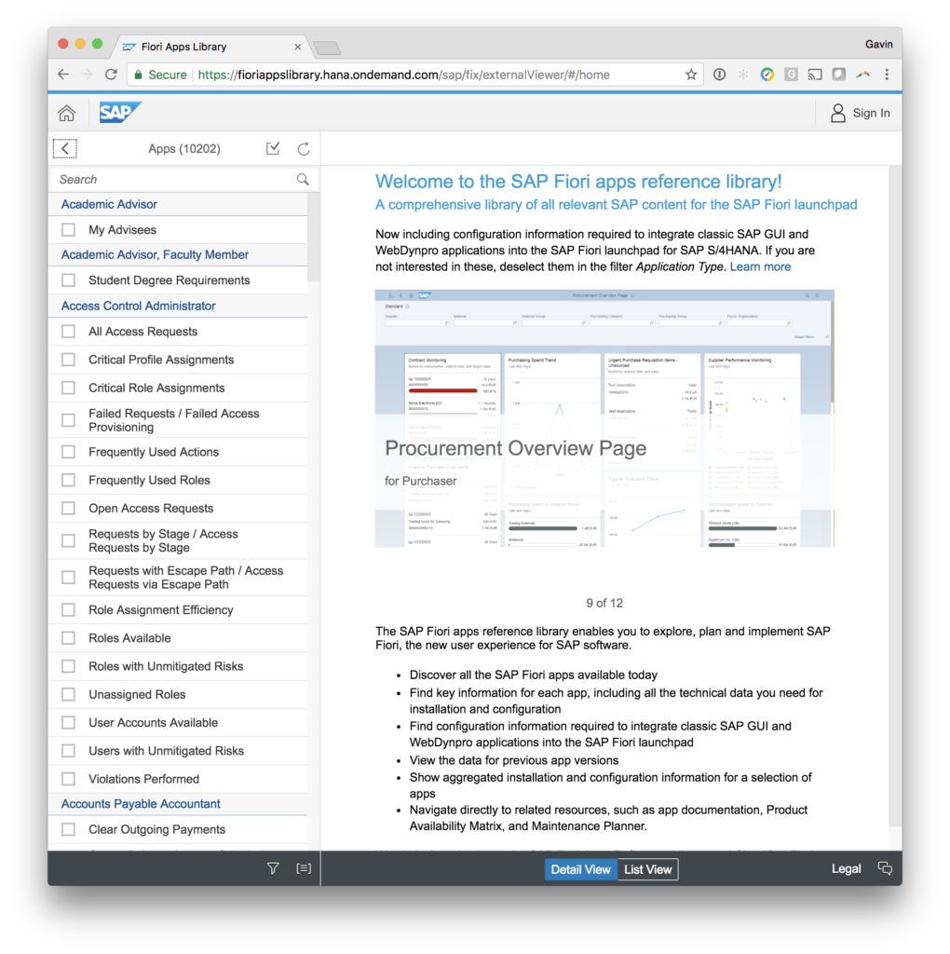Switch to Detail View

tap(581, 869)
